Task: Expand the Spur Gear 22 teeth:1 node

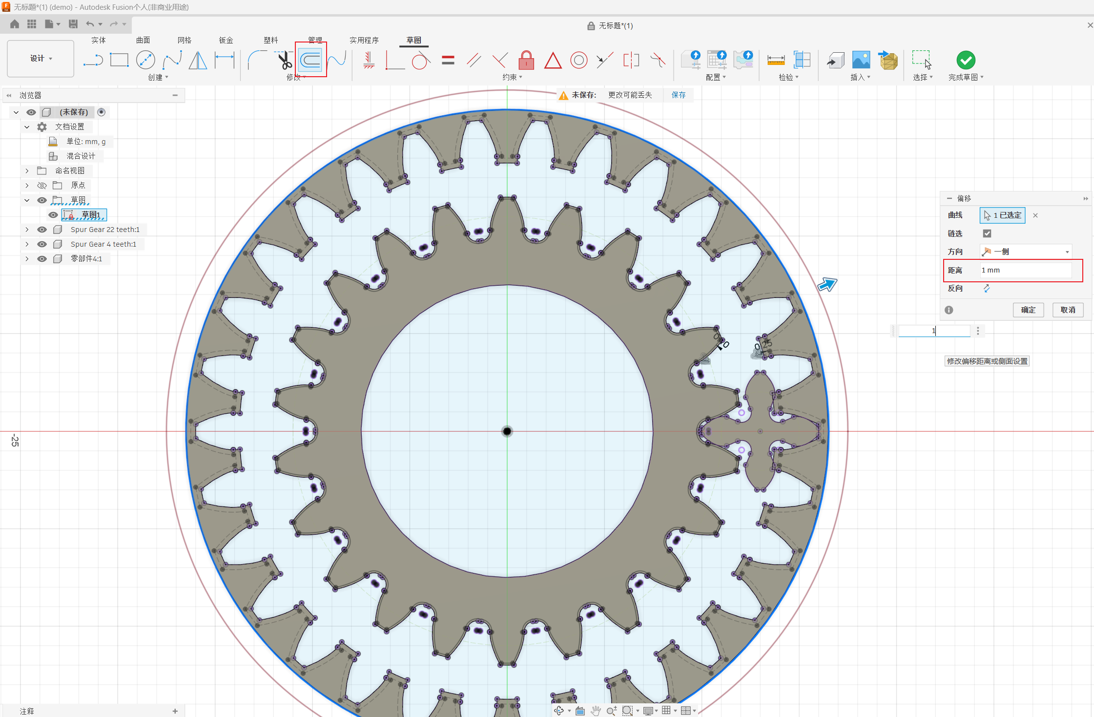Action: pos(27,230)
